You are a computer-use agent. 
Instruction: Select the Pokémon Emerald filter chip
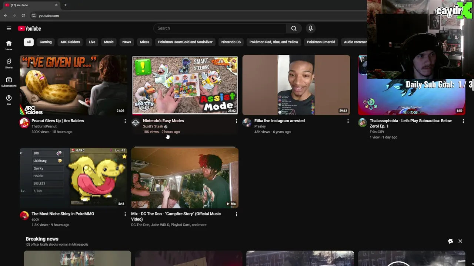pos(321,42)
